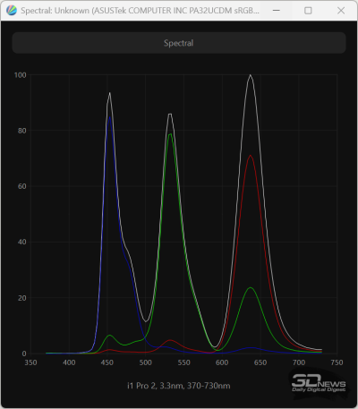Maximize the Spectral window

point(308,11)
